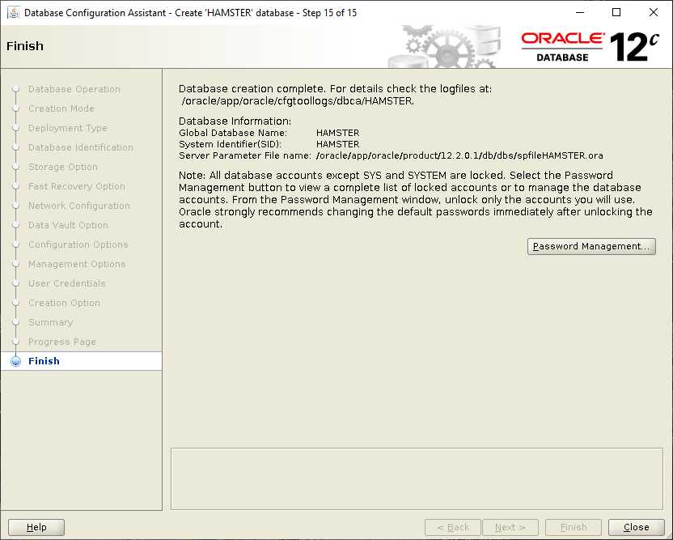Minimize the Database Configuration Assistant window
The image size is (673, 540).
pyautogui.click(x=580, y=12)
